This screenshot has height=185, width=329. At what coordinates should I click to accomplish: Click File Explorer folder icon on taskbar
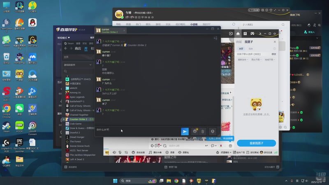click(169, 181)
